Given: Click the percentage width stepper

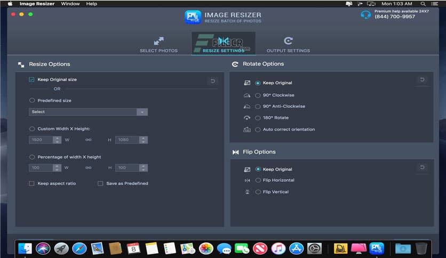Looking at the screenshot, I should [57, 168].
